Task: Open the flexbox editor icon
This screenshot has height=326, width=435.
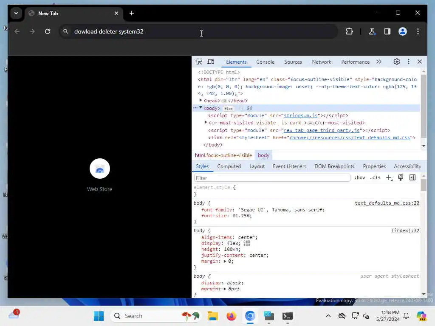Action: [x=247, y=243]
